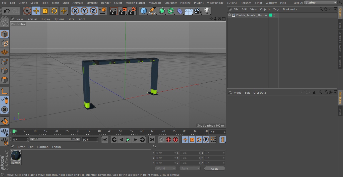Switch to the Content Browser side tab
The height and width of the screenshot is (177, 343).
340,41
